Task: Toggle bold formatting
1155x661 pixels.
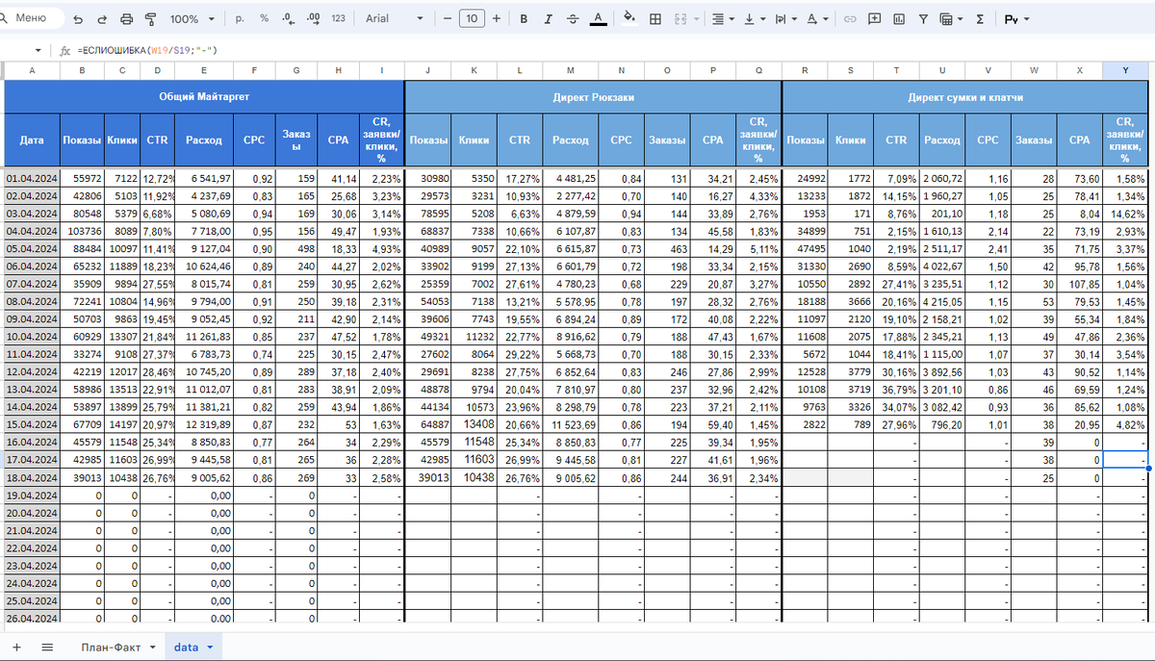Action: pos(524,18)
